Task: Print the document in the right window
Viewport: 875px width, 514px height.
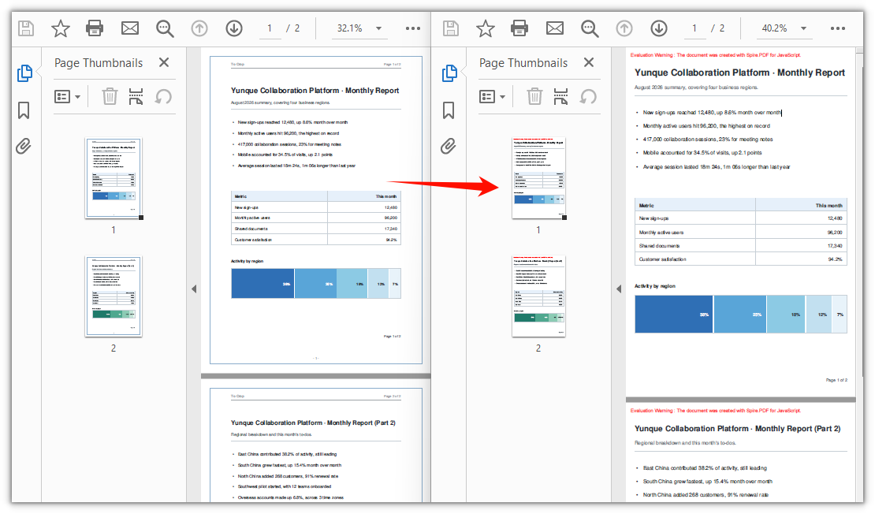Action: (x=519, y=28)
